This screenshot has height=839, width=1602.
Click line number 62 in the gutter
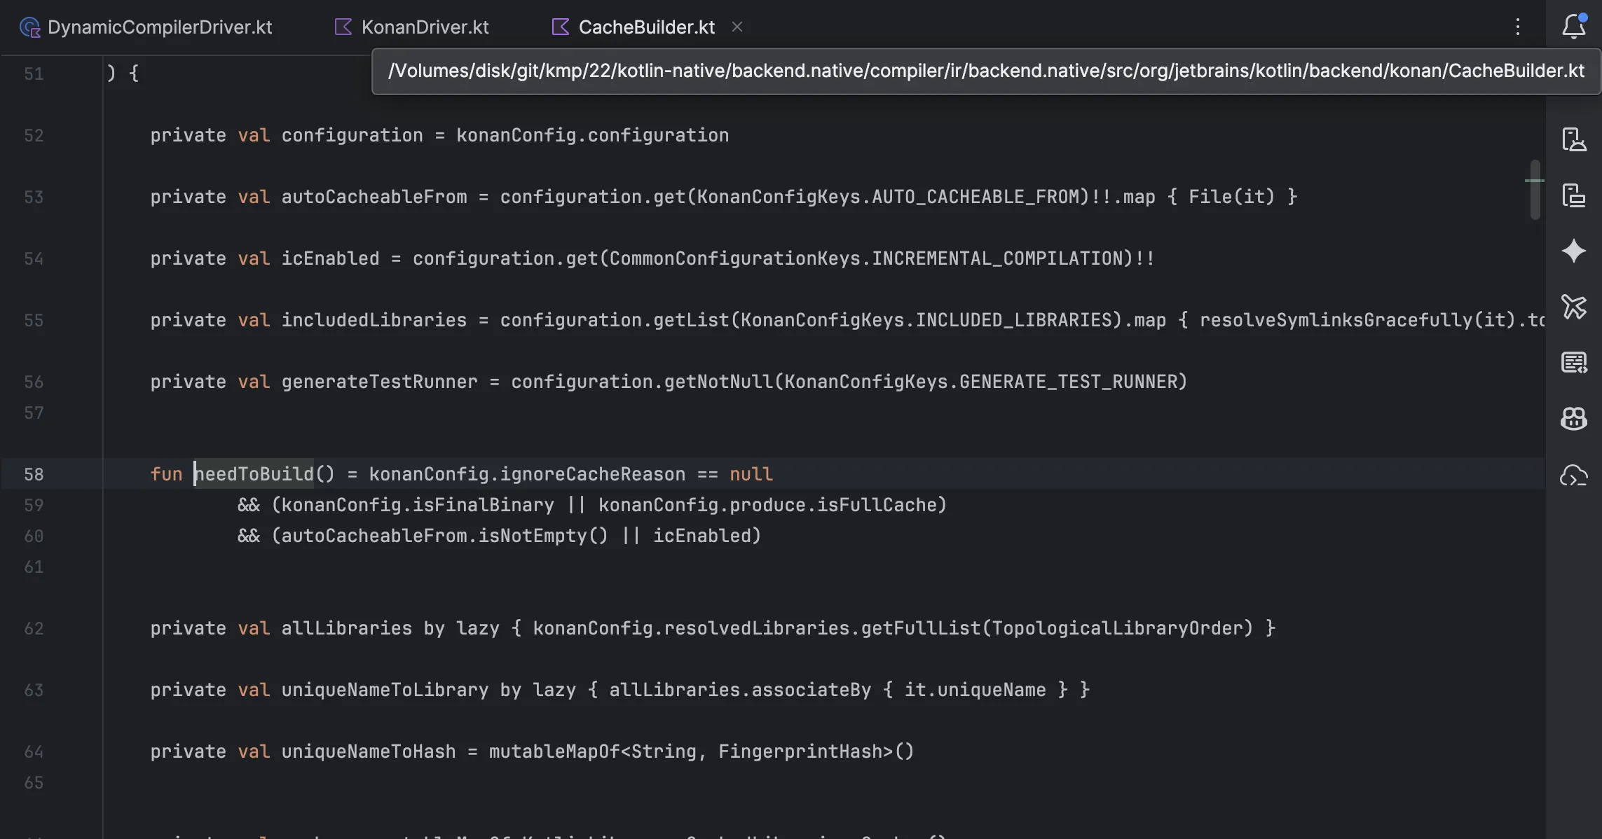(34, 628)
